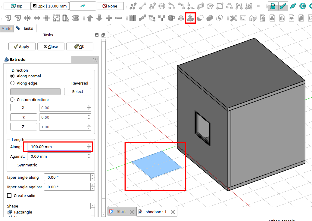Open the Start document tab
The image size is (312, 221).
pos(121,212)
